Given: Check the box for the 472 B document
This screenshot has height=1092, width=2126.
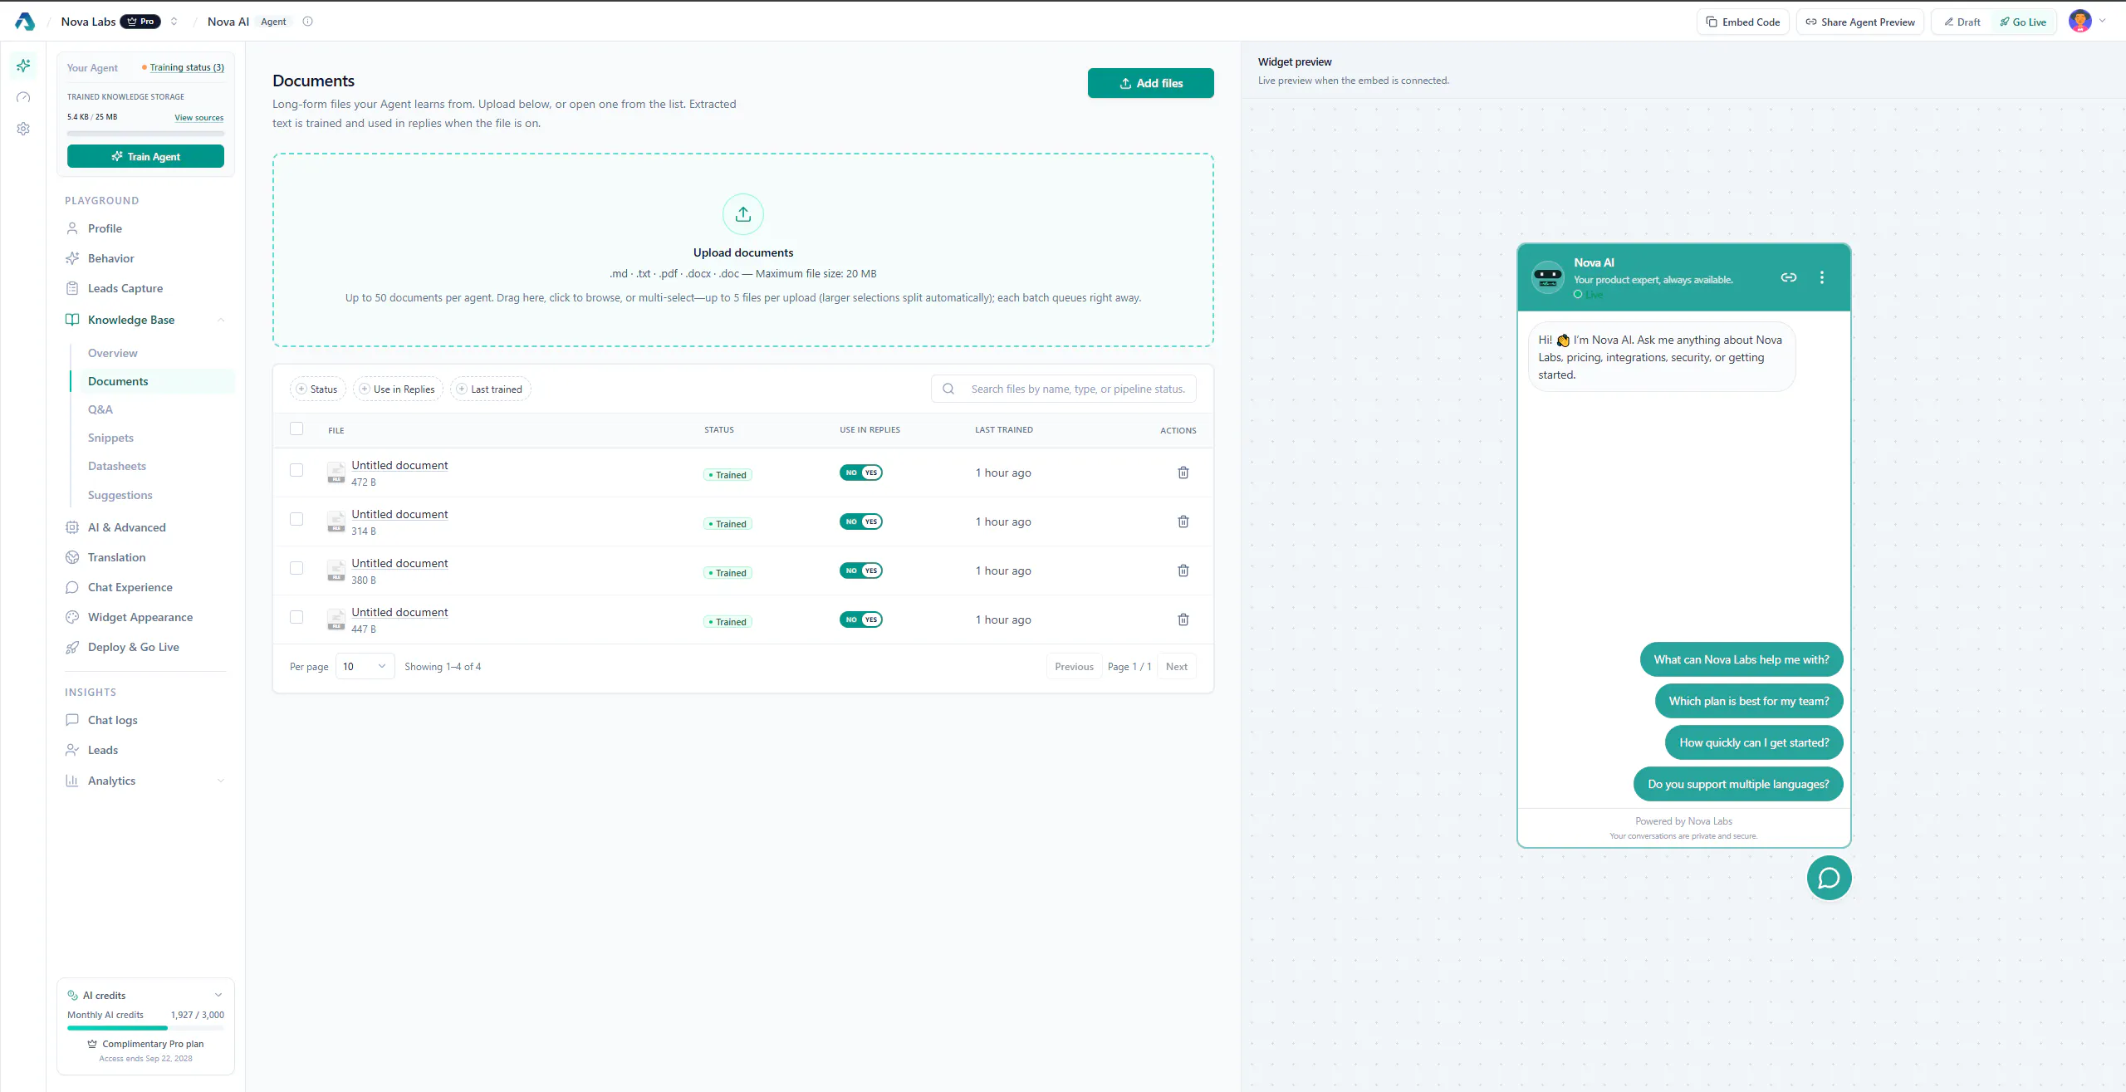Looking at the screenshot, I should coord(296,470).
